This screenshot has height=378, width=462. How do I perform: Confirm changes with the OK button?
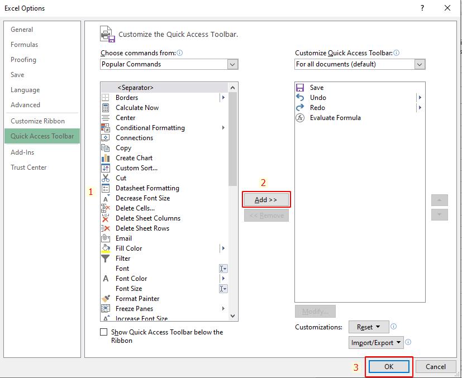[x=388, y=367]
